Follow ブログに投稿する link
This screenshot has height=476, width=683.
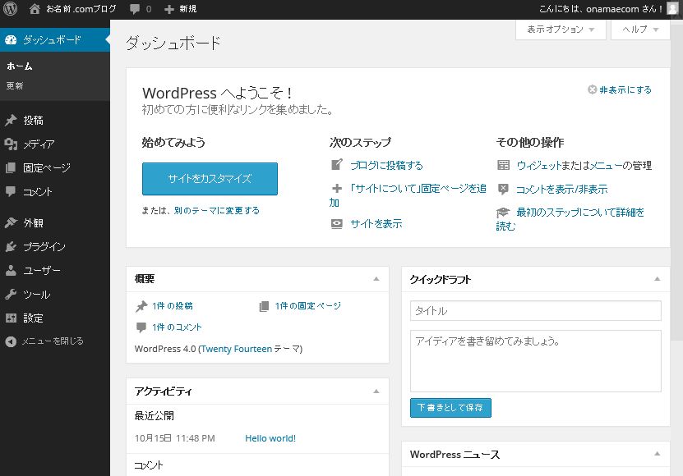tap(386, 165)
